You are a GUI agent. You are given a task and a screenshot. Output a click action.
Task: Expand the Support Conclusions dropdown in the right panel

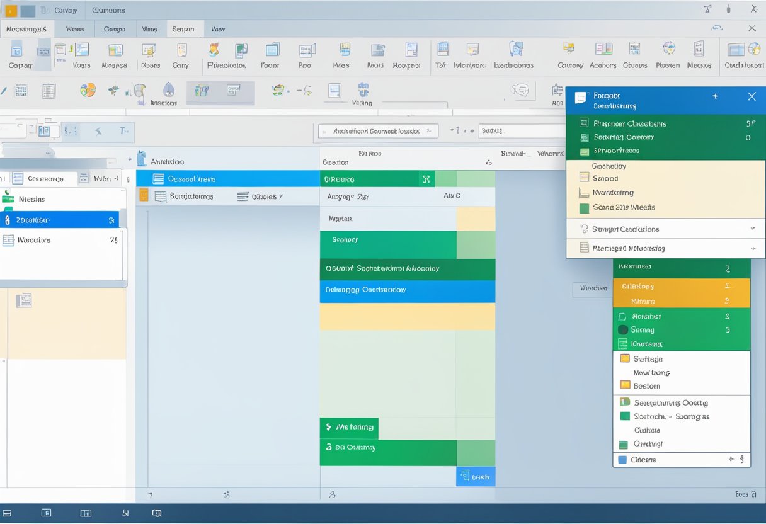[x=753, y=229]
